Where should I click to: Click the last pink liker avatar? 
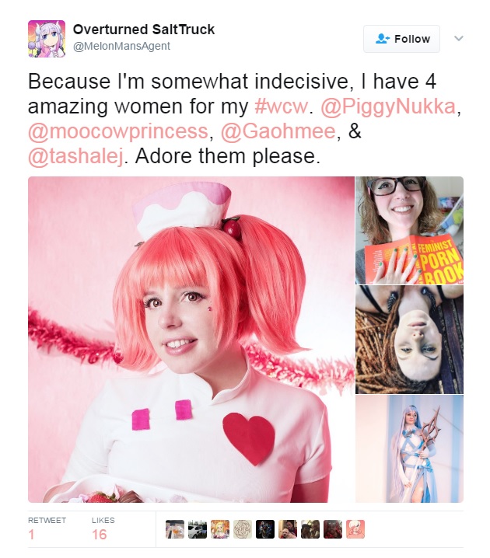pyautogui.click(x=355, y=529)
